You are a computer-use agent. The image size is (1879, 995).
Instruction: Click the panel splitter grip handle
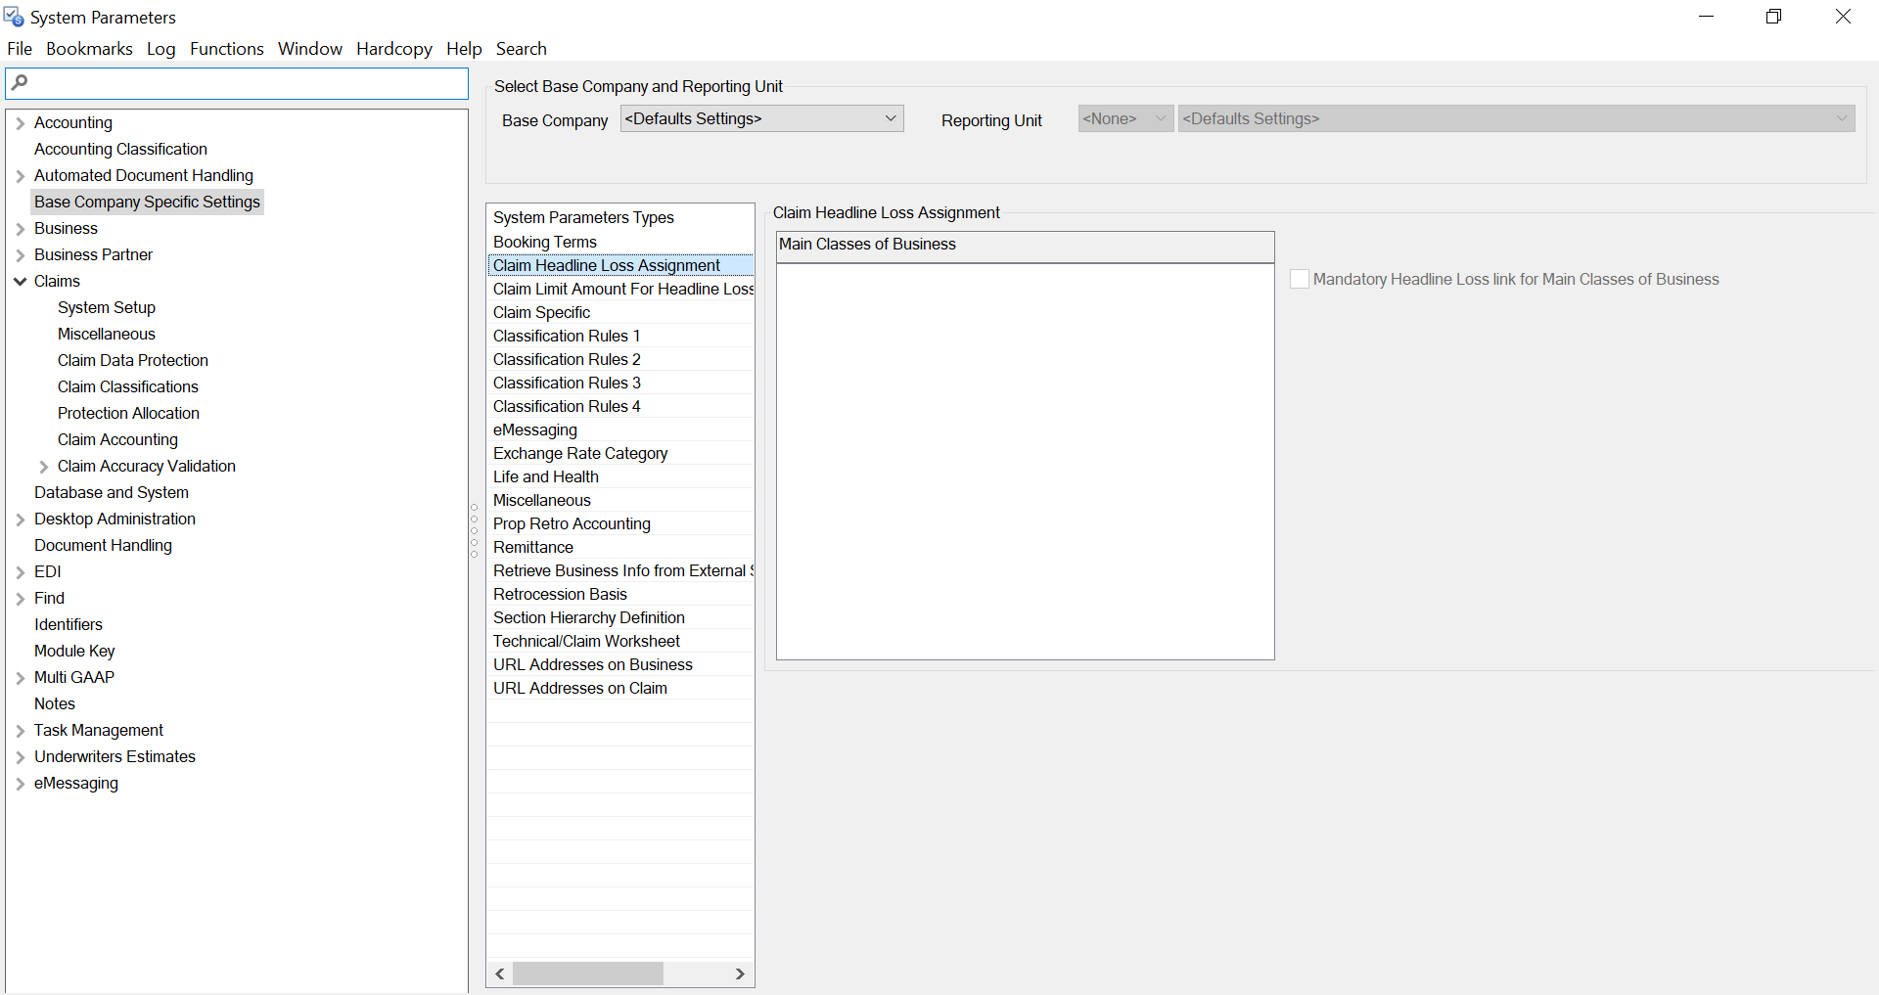pos(475,531)
